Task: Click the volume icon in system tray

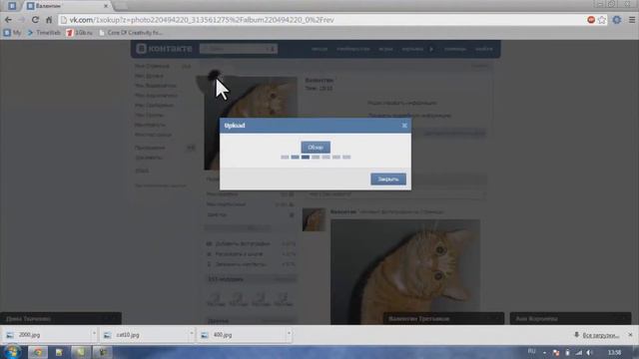Action: (589, 352)
